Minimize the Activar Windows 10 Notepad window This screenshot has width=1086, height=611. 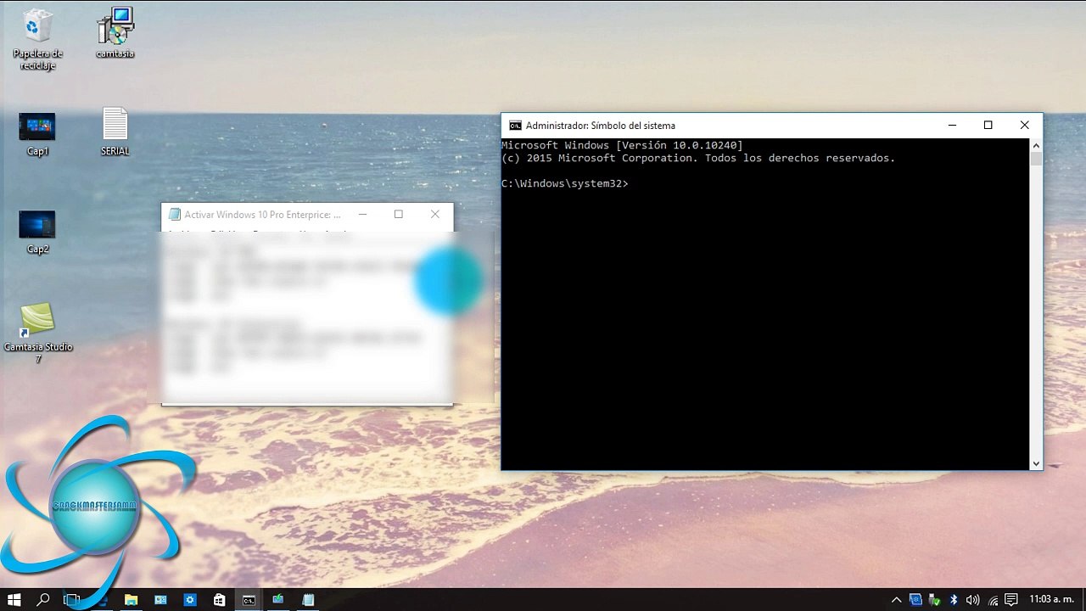362,215
